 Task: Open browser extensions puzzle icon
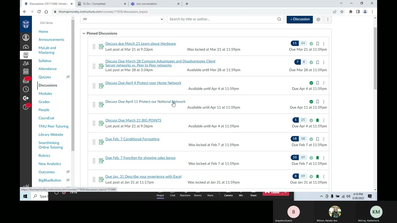(x=350, y=12)
